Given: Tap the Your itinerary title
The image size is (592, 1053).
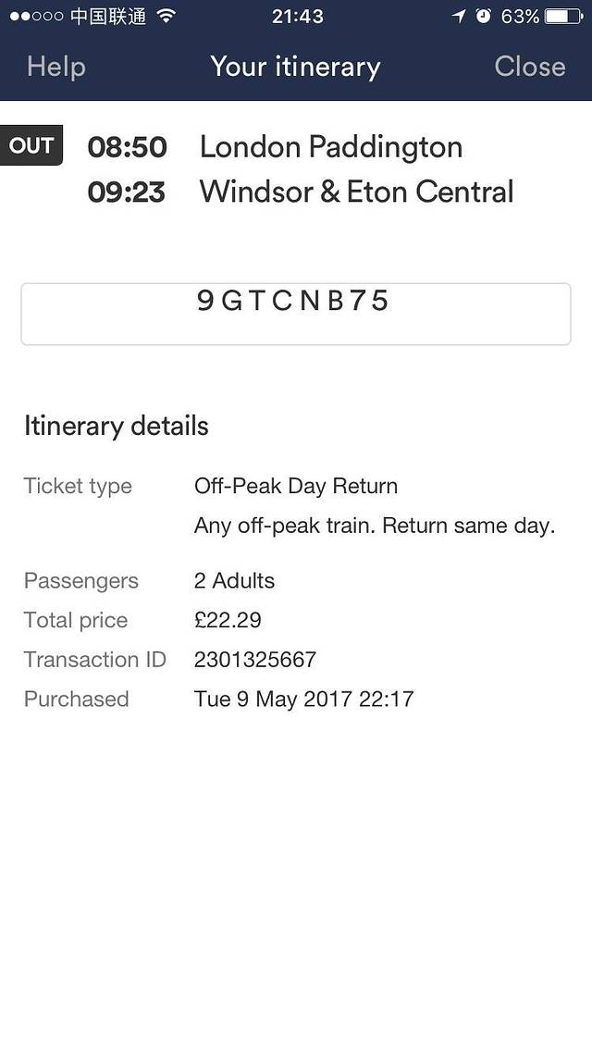Looking at the screenshot, I should (x=295, y=67).
